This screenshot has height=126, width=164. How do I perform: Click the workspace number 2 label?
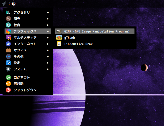10,4
